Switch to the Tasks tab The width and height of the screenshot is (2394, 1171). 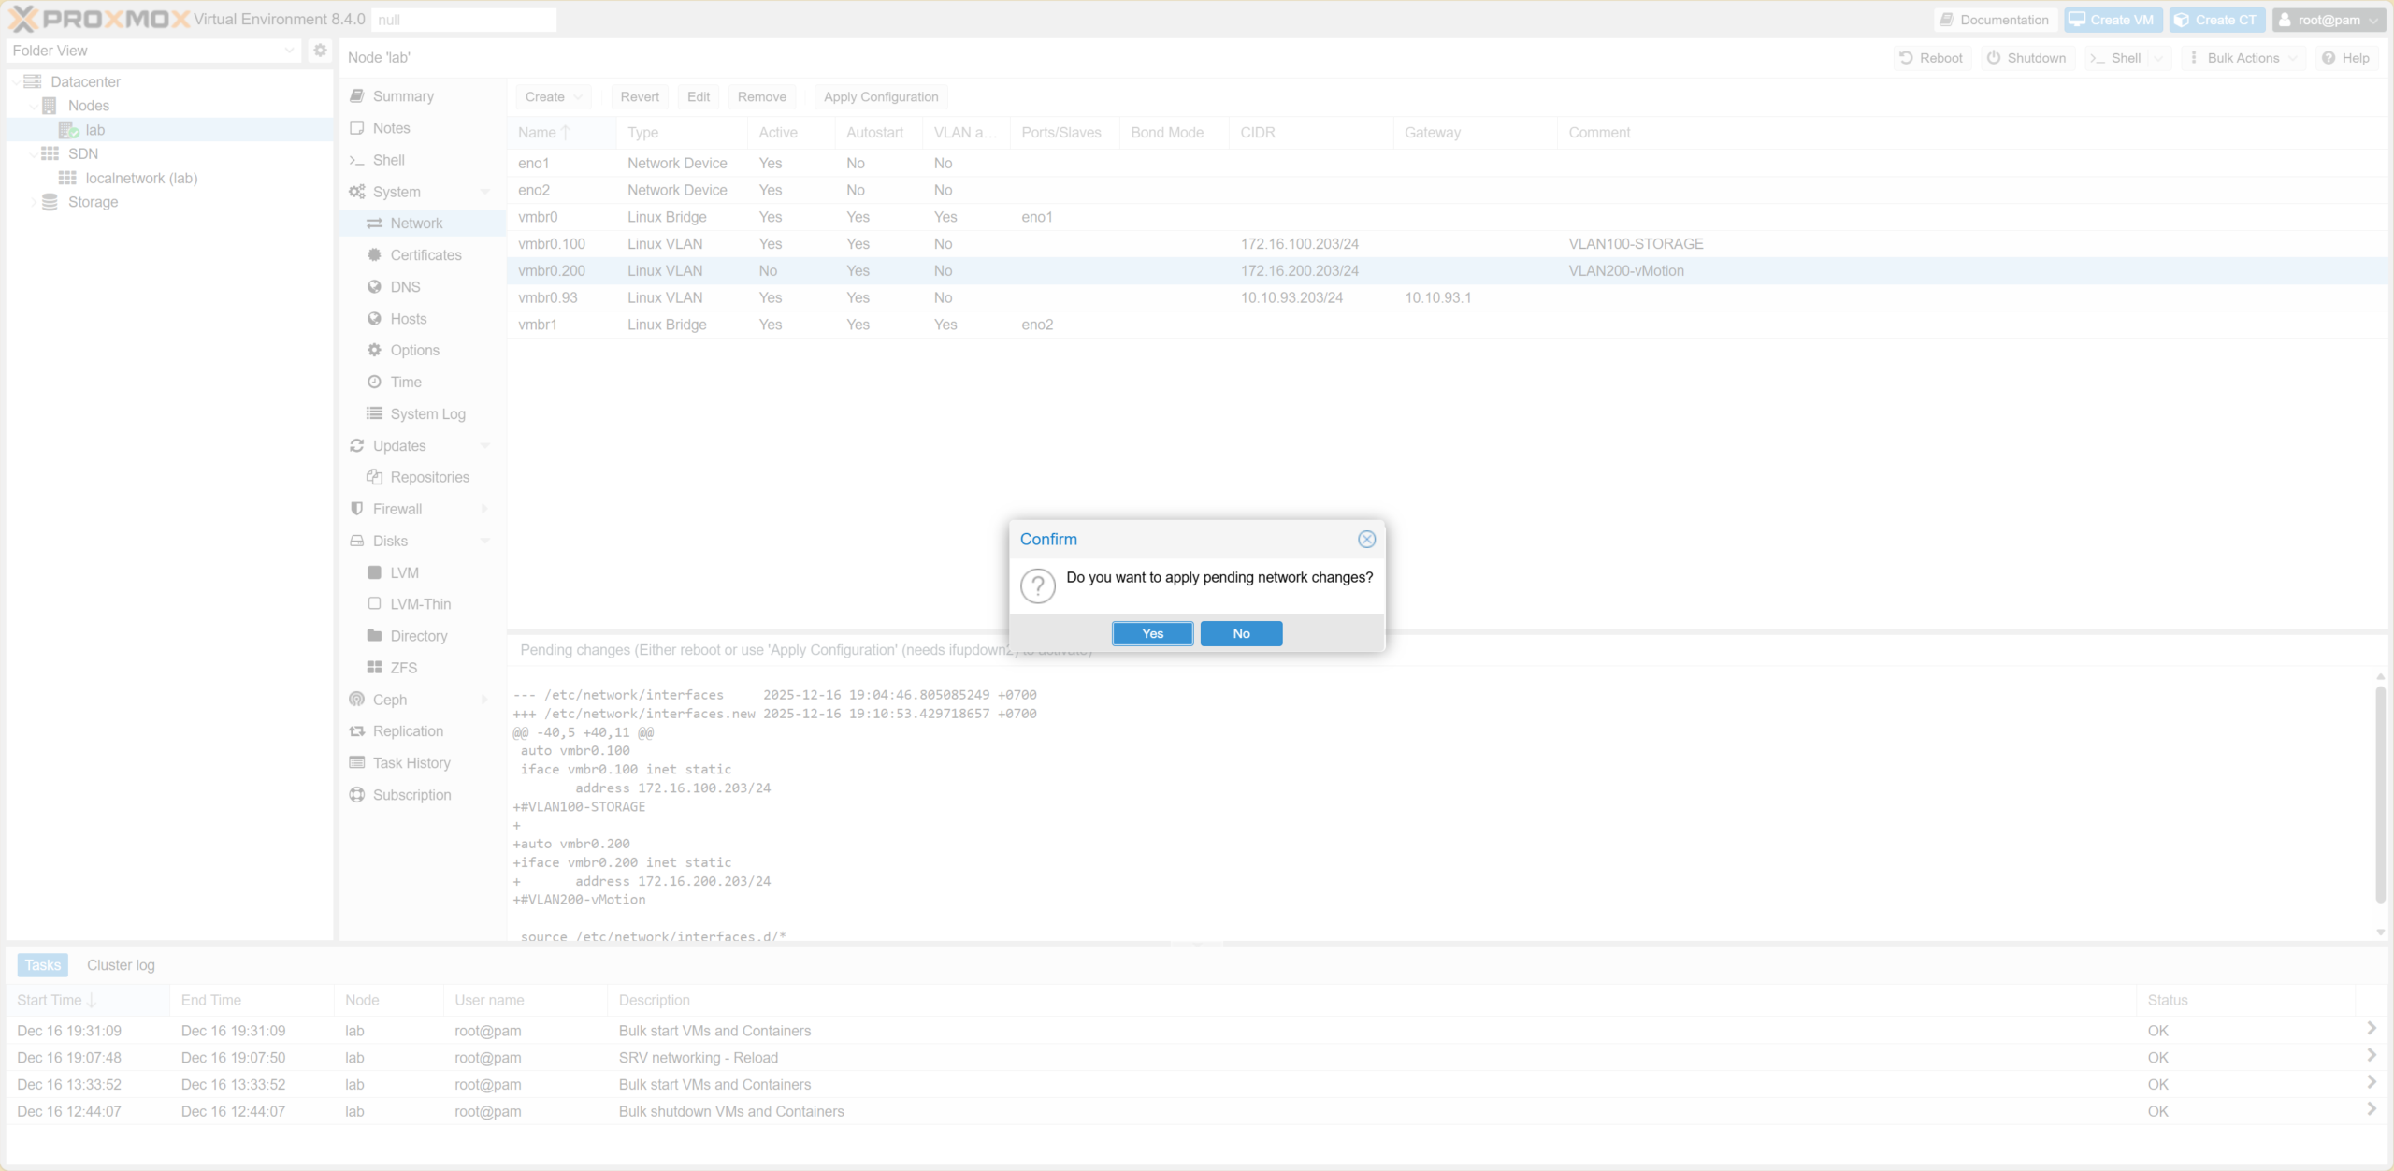pyautogui.click(x=41, y=964)
